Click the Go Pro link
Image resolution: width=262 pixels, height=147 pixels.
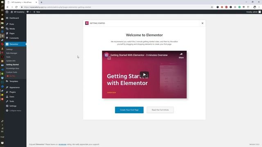tap(11, 76)
